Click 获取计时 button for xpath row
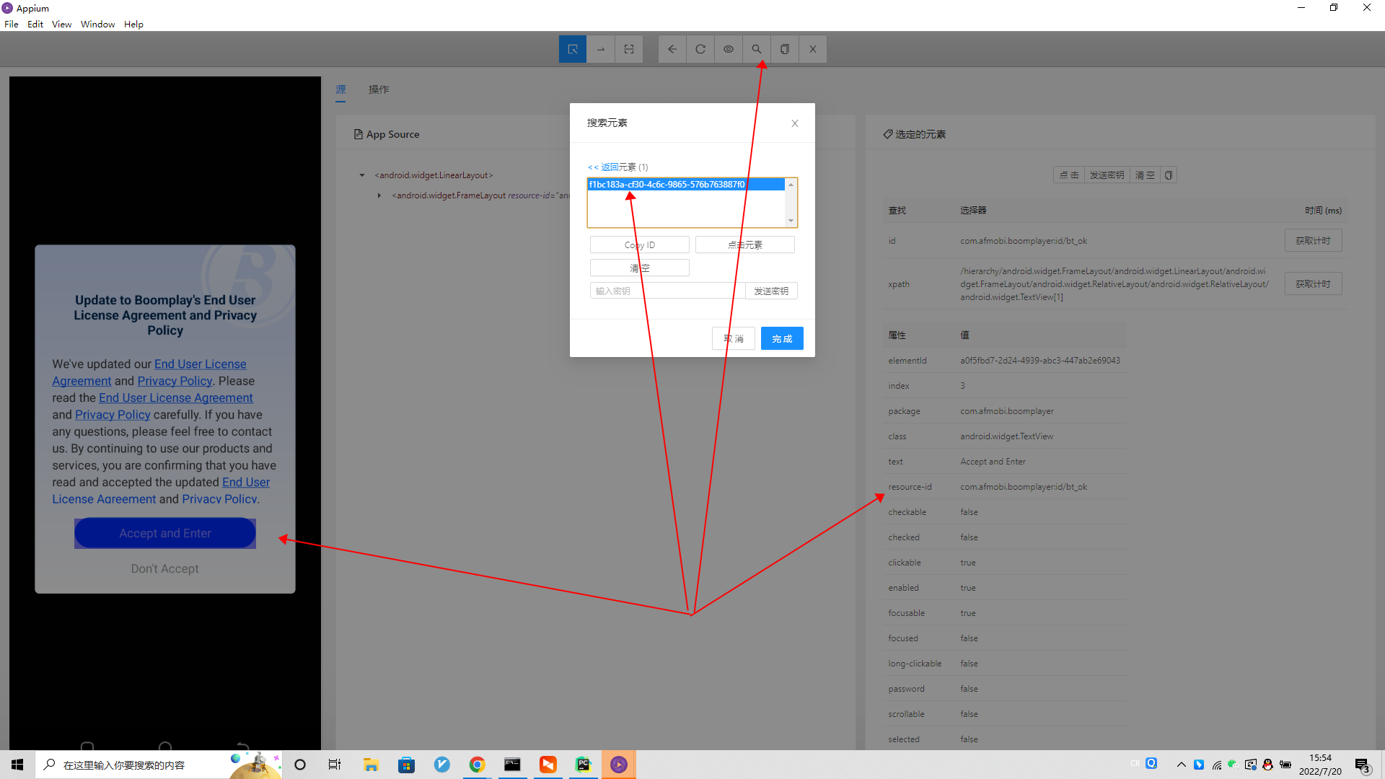 pyautogui.click(x=1313, y=284)
